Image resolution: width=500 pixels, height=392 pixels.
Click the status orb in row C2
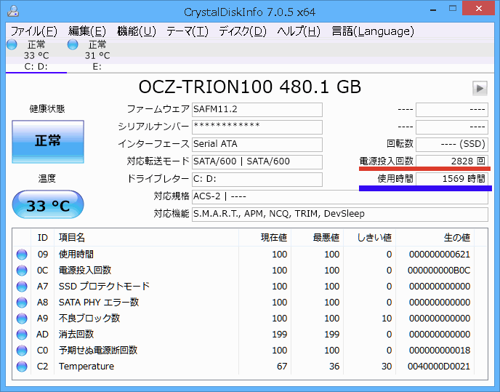[x=22, y=366]
